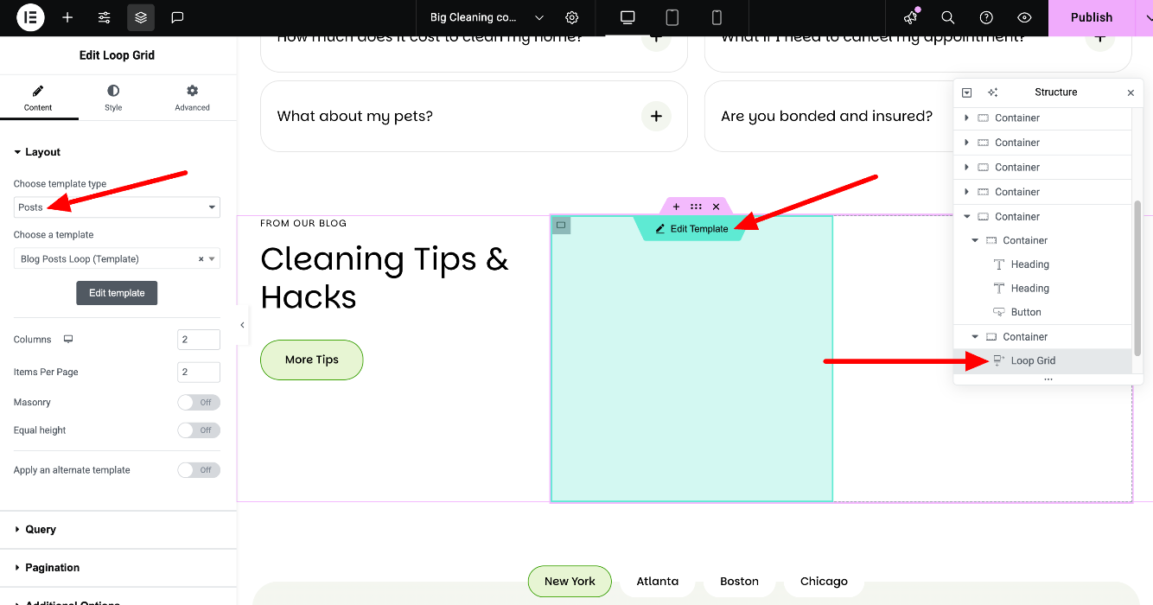
Task: Select the Boston tab
Action: (740, 582)
